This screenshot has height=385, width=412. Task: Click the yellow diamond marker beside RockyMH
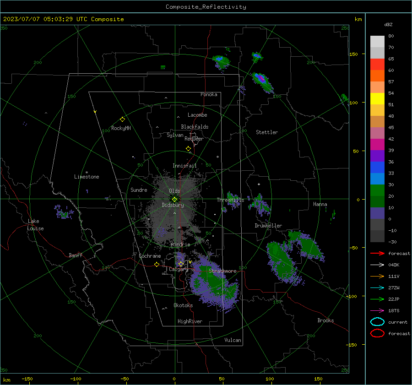pos(122,119)
